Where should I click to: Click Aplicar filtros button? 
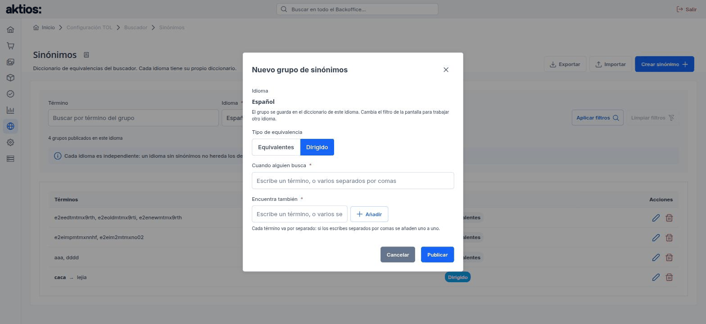pyautogui.click(x=597, y=118)
